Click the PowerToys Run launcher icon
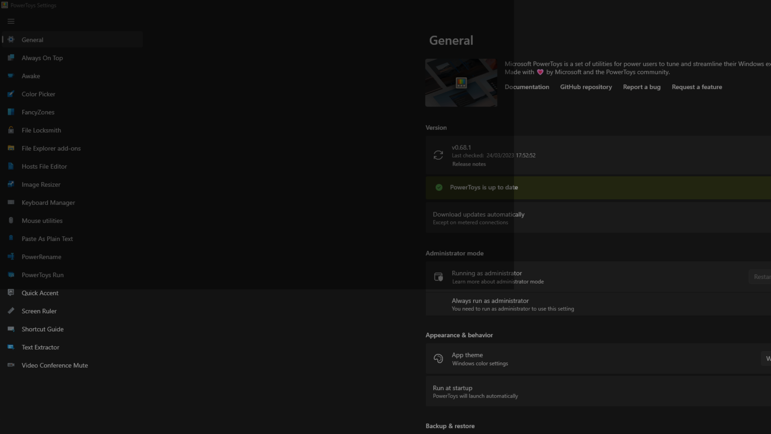Screen dimensions: 771x434 tap(11, 275)
